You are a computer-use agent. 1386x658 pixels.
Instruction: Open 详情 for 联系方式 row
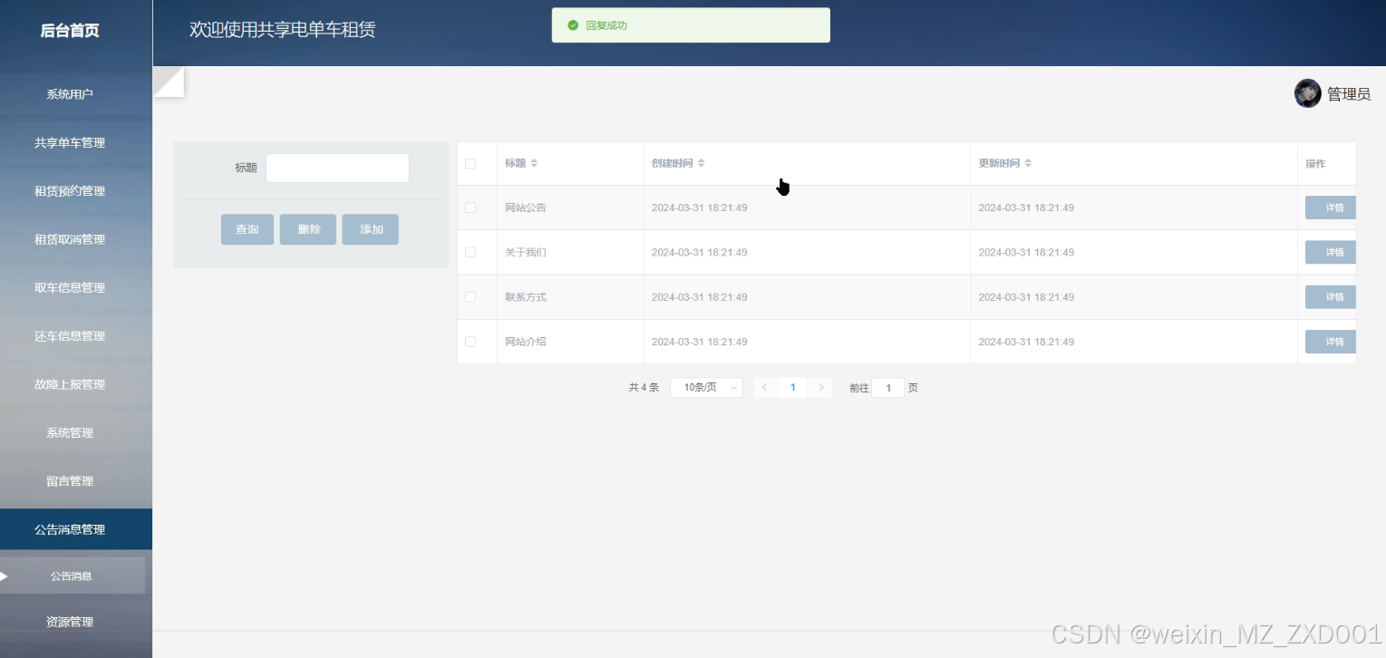pos(1331,297)
